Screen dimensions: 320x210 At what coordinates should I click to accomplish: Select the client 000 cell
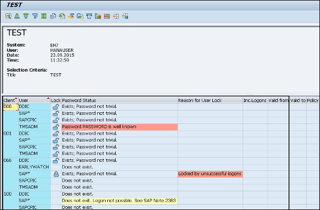pyautogui.click(x=11, y=107)
